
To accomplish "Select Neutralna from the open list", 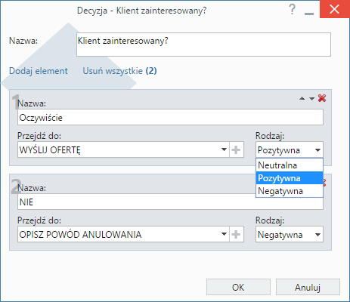I will tap(290, 165).
